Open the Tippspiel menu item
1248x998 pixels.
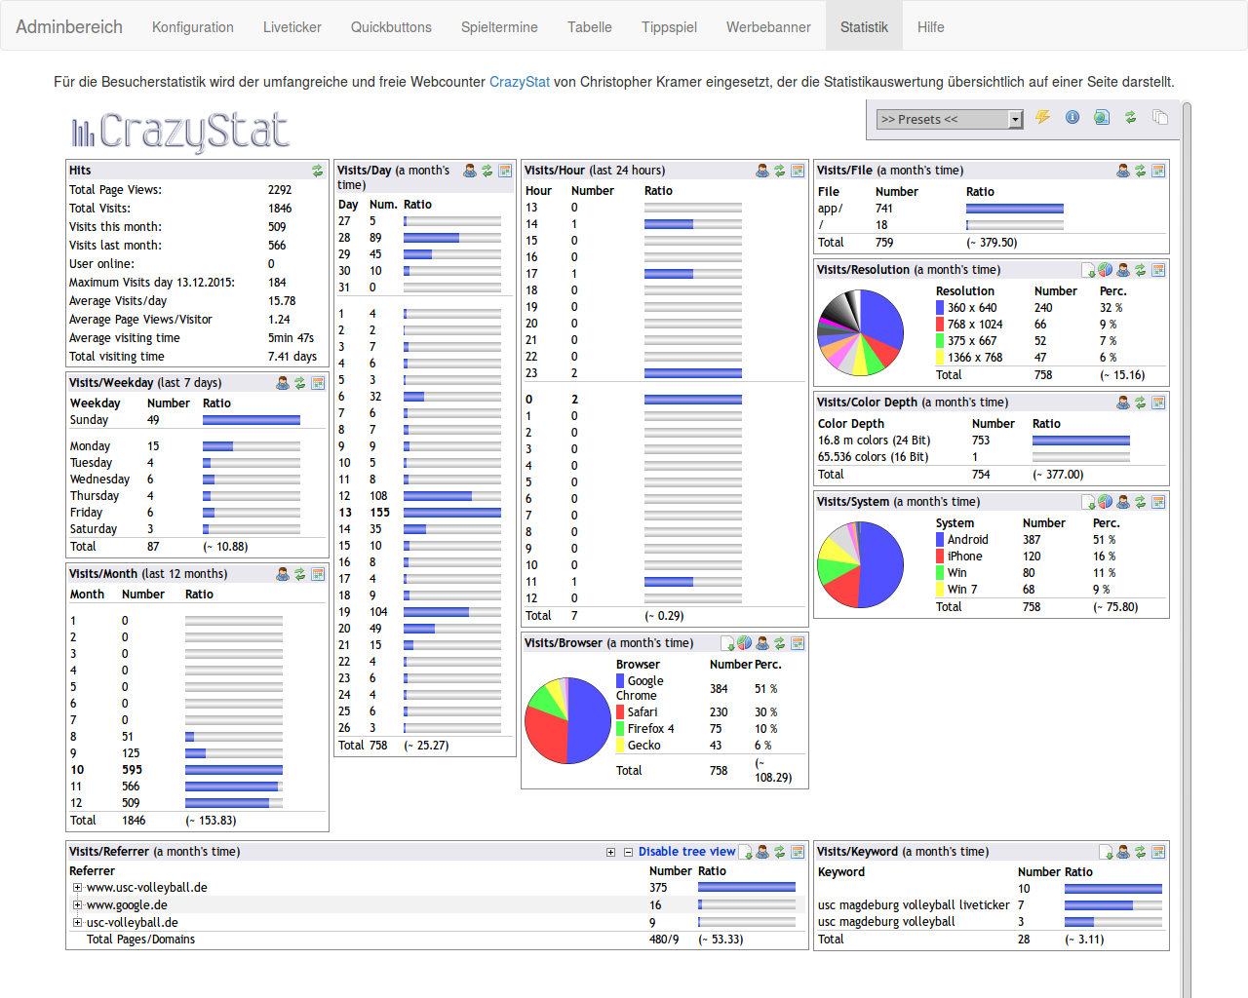(x=669, y=27)
